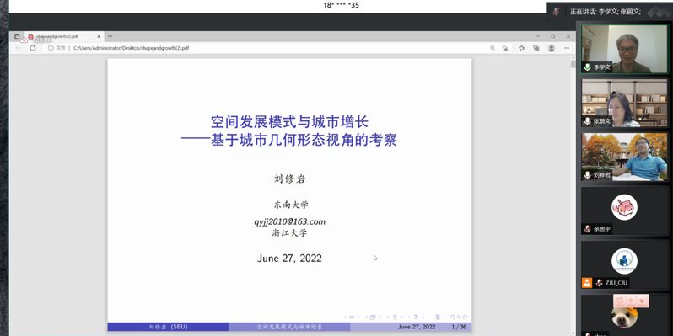The height and width of the screenshot is (336, 673).
Task: Close the shapeandgrowth(2).pdf tab
Action: tap(99, 36)
